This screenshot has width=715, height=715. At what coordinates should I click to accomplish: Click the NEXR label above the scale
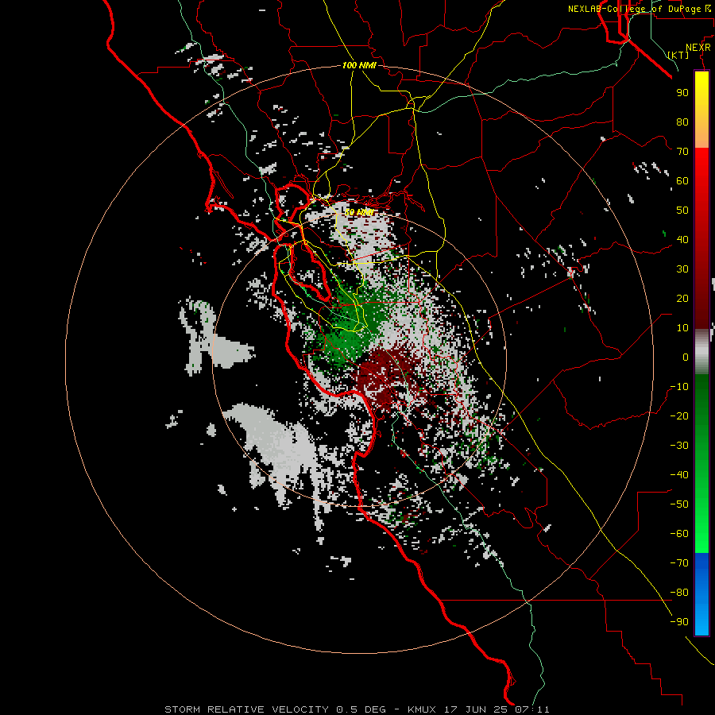tap(698, 48)
